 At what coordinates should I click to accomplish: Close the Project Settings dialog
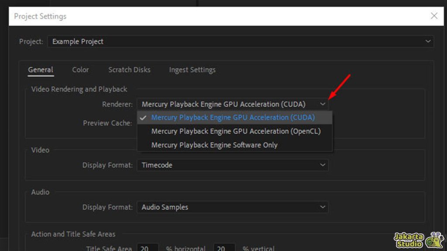click(434, 16)
